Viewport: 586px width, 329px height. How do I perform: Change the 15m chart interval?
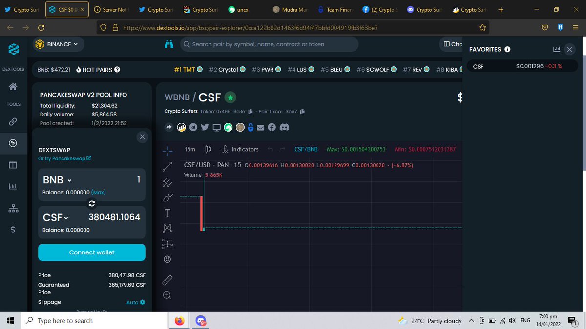[x=190, y=149]
